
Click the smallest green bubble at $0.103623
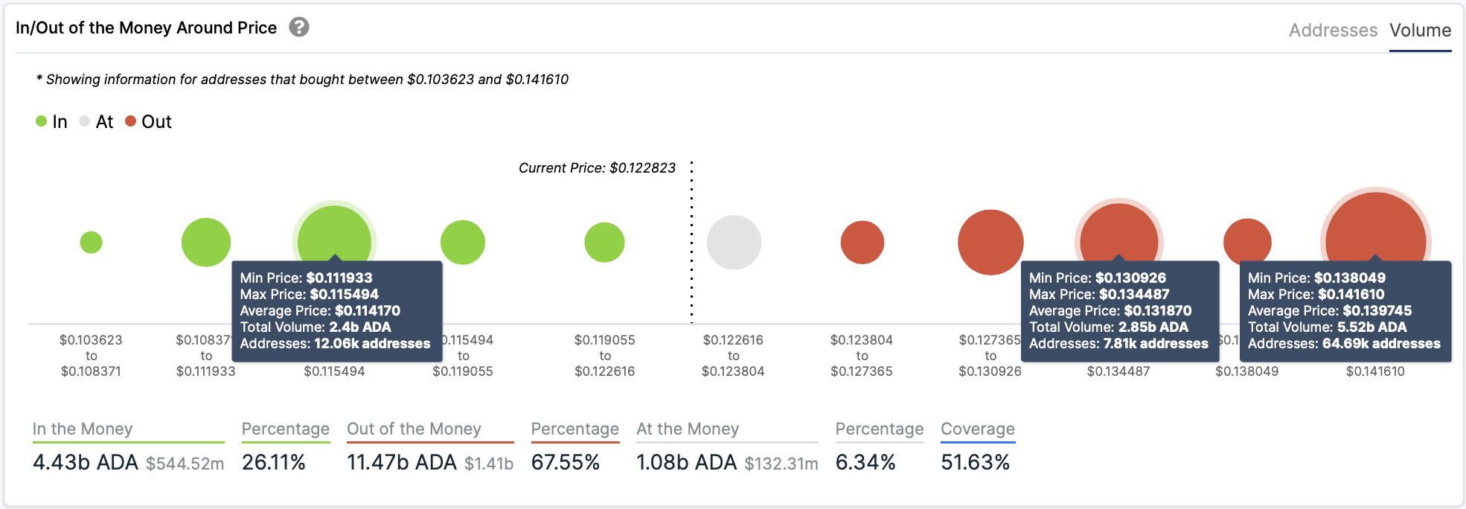click(x=91, y=243)
